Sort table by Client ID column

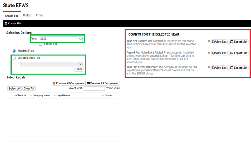tap(20, 96)
